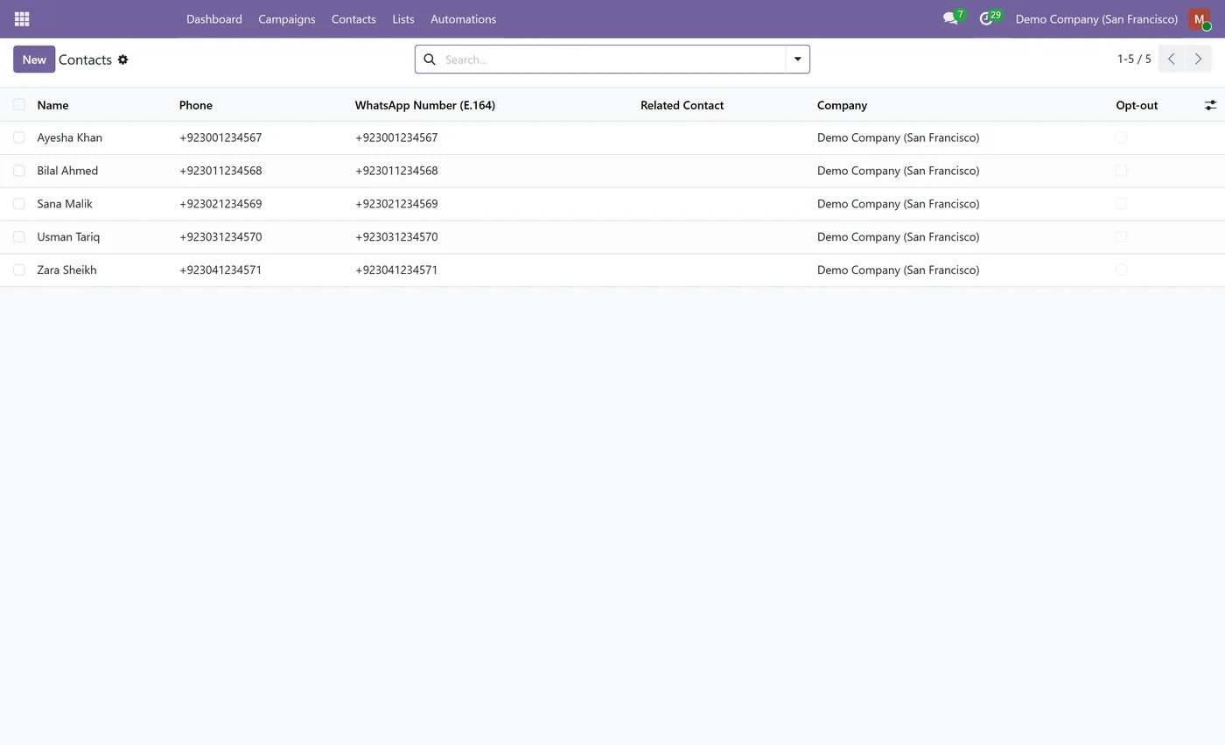Viewport: 1225px width, 745px height.
Task: Open the Sana Malik contact record
Action: point(65,204)
